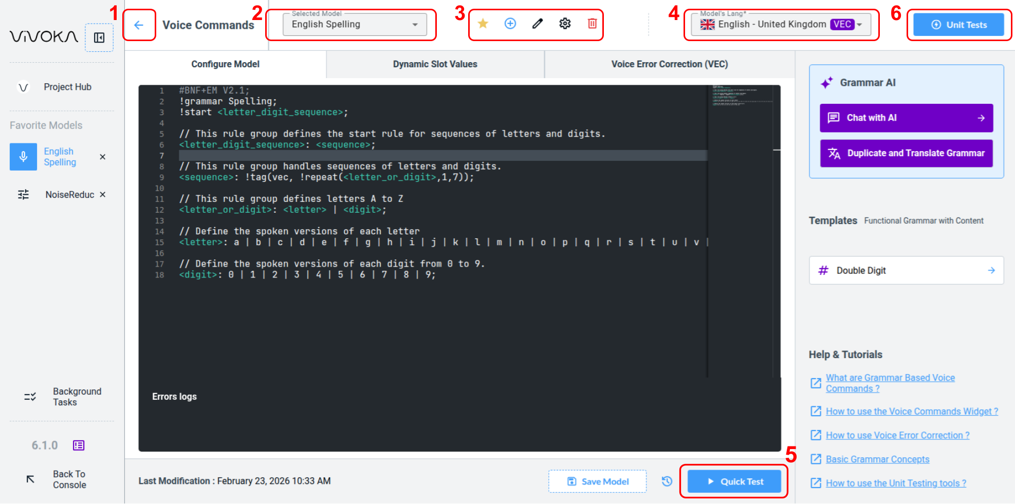The image size is (1015, 504).
Task: Toggle the favorite star for this model
Action: click(483, 24)
